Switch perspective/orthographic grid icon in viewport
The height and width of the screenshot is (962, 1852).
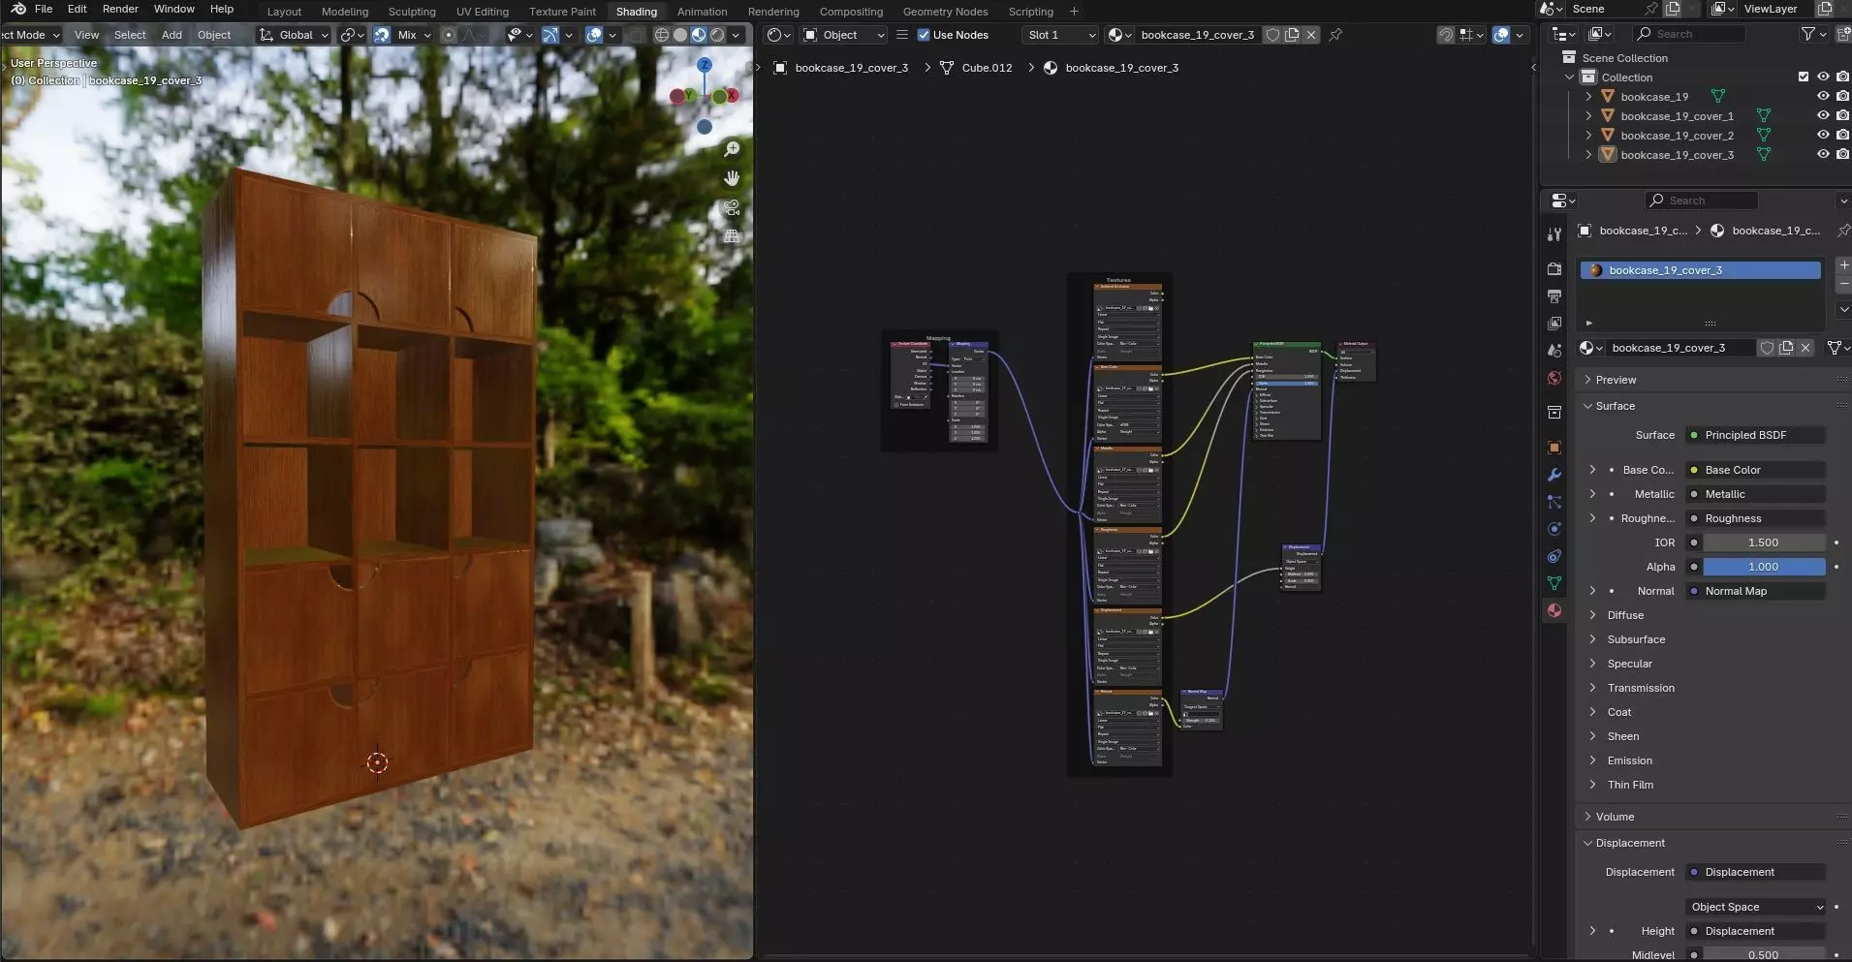coord(732,235)
